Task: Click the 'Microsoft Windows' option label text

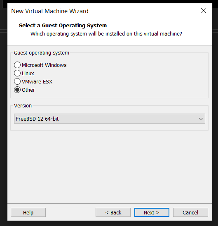Action: tap(44, 65)
